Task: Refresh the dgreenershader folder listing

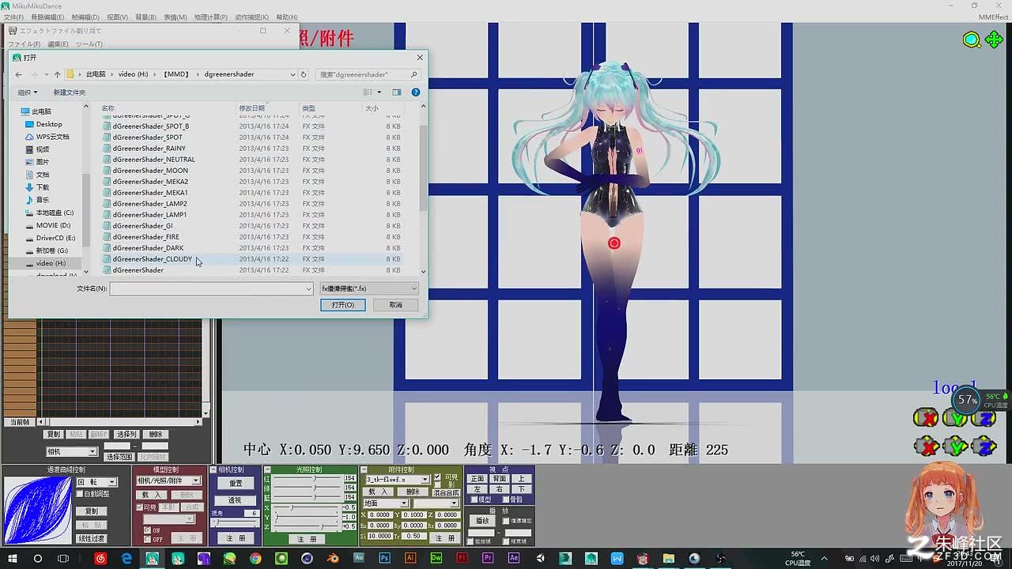Action: (303, 74)
